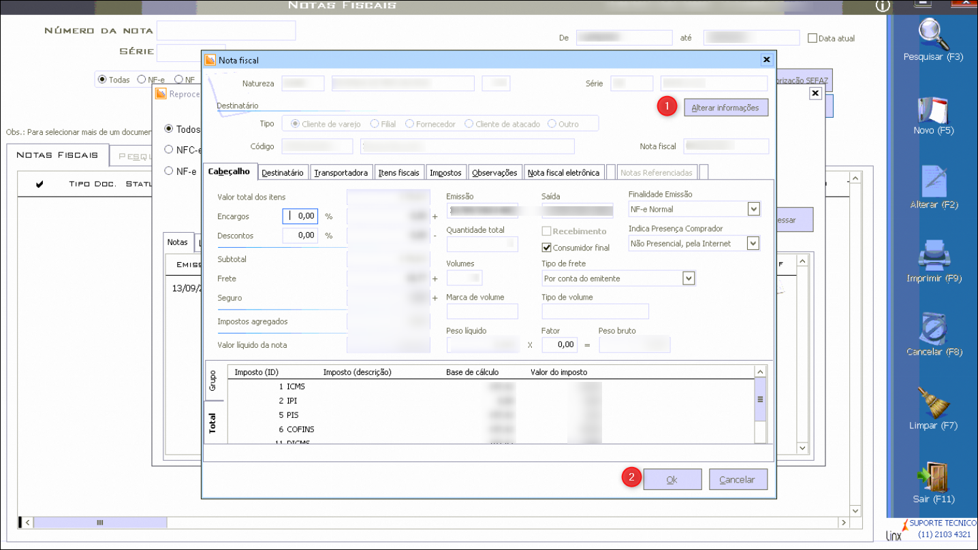This screenshot has width=978, height=550.
Task: Click the Encargos percentage input field
Action: click(x=300, y=216)
